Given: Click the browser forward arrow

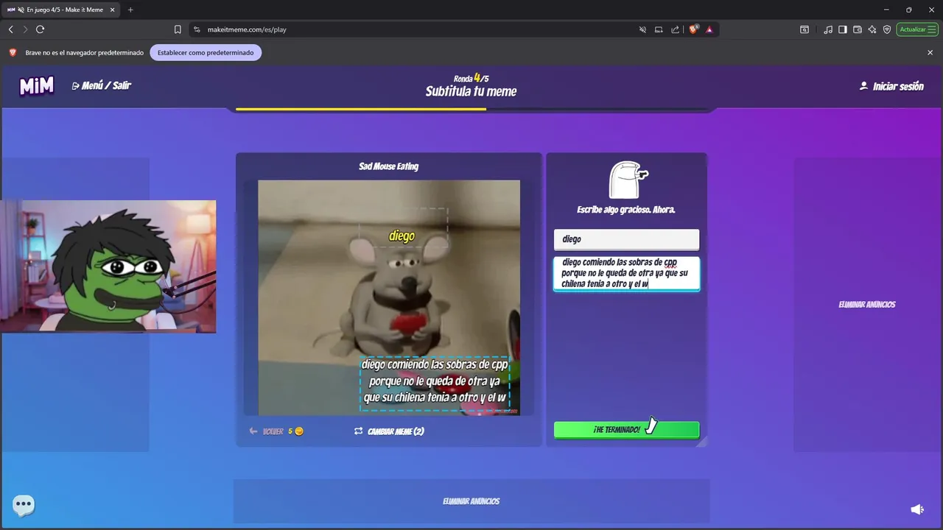Looking at the screenshot, I should click(25, 29).
